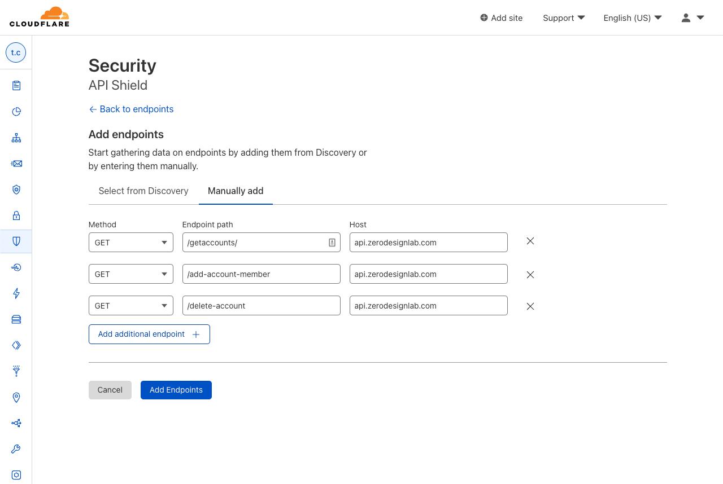This screenshot has height=484, width=723.
Task: Open the t.c account avatar
Action: pyautogui.click(x=16, y=52)
